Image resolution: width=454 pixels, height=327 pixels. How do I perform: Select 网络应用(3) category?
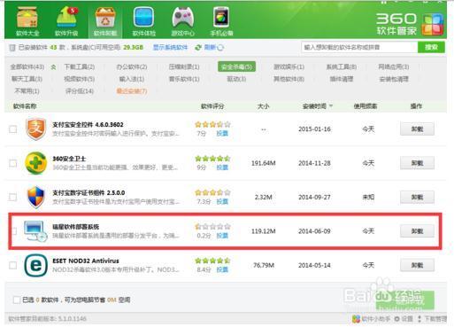click(394, 67)
